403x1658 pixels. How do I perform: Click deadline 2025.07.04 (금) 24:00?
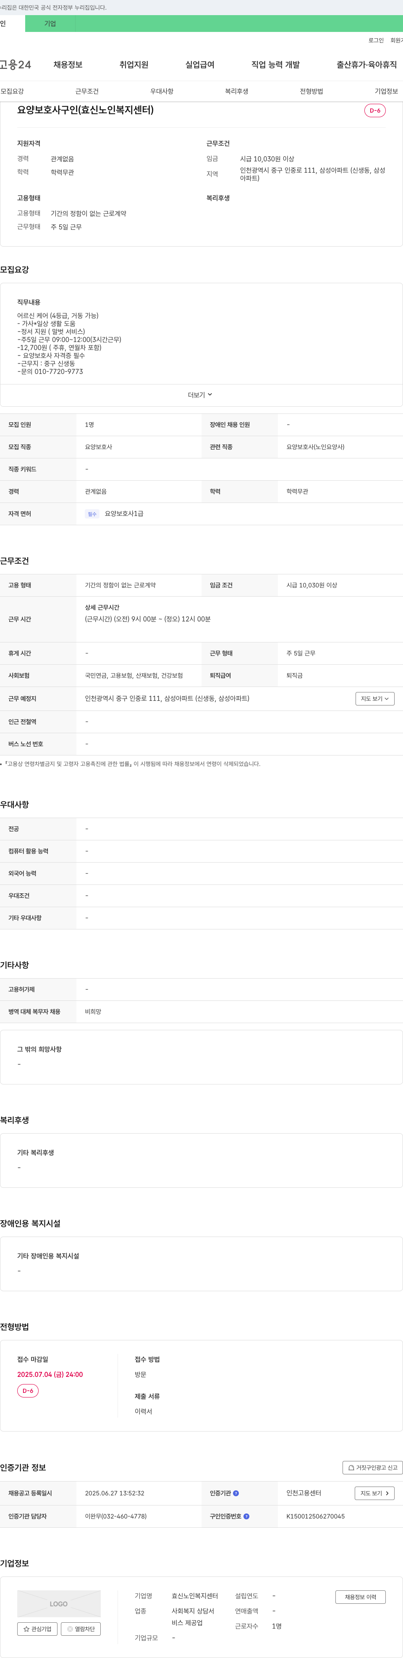pos(50,1374)
